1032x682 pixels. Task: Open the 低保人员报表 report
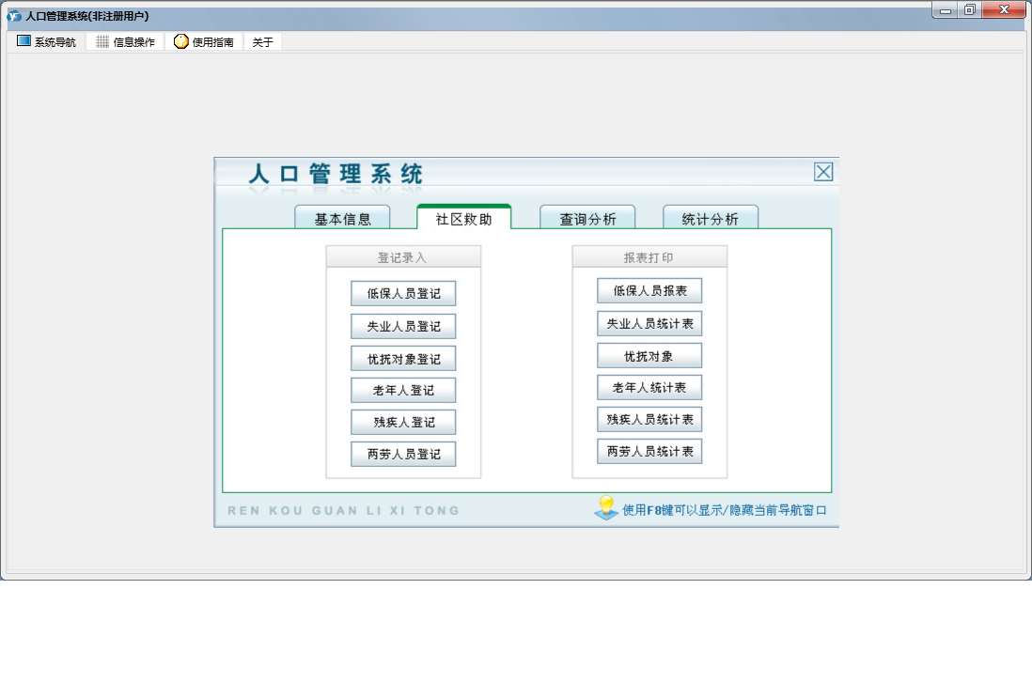point(649,290)
